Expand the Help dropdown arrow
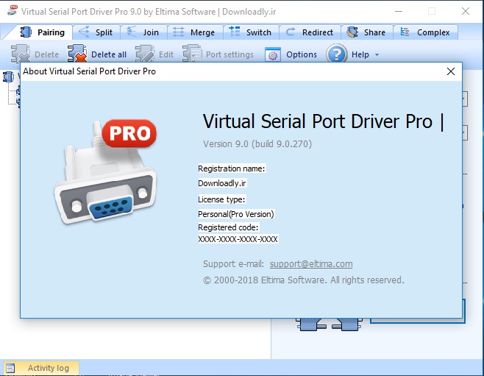The height and width of the screenshot is (376, 484). click(x=377, y=54)
